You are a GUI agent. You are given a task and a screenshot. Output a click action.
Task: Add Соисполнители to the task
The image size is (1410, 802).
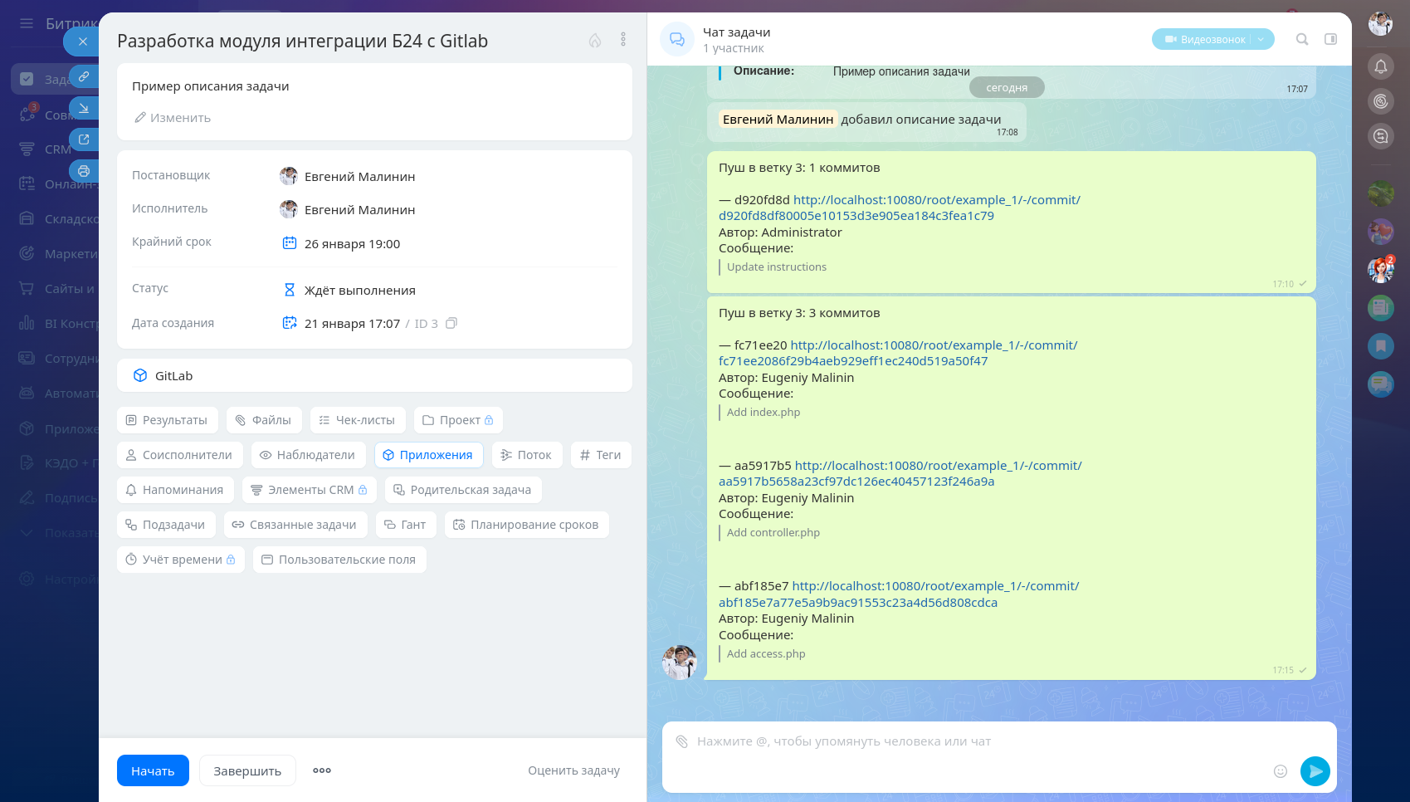pos(179,455)
